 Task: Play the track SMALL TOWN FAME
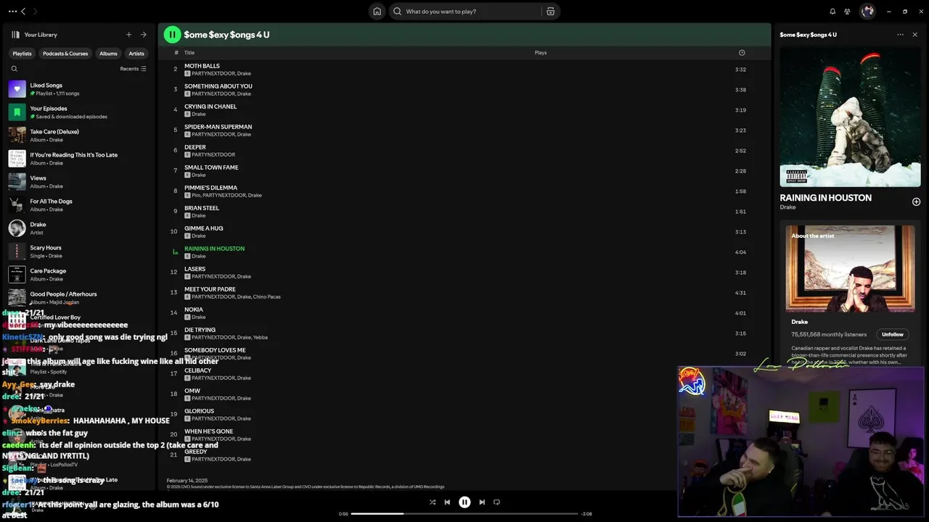coord(464,171)
